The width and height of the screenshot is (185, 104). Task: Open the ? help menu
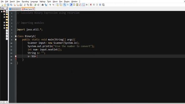point(79,1)
